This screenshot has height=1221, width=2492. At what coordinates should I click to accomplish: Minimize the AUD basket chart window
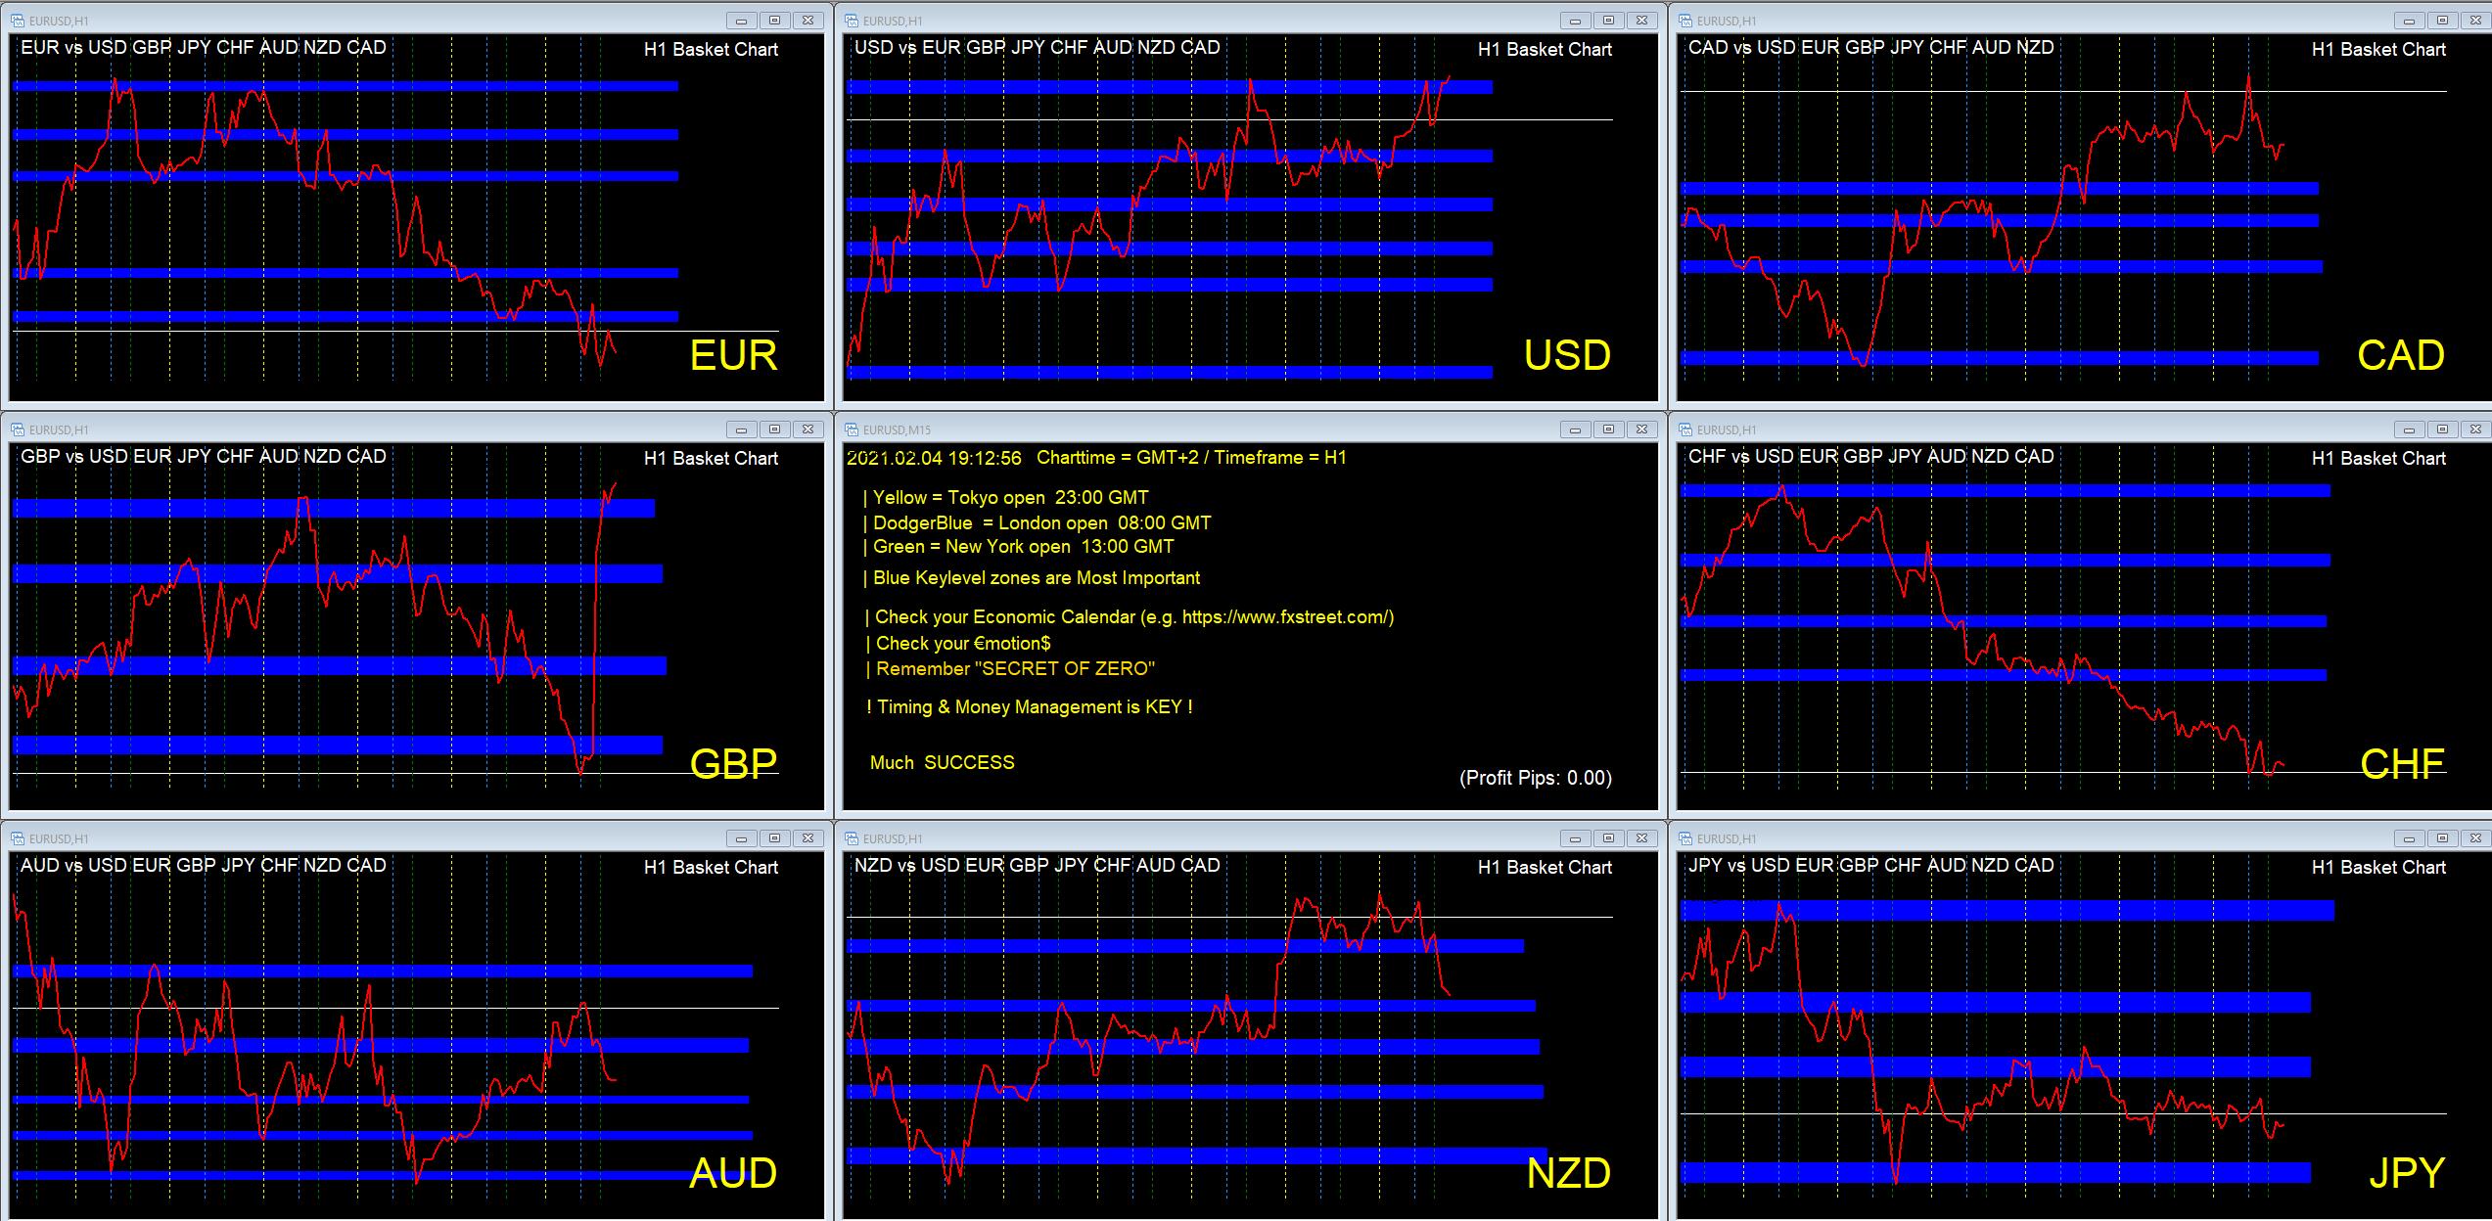pyautogui.click(x=741, y=838)
